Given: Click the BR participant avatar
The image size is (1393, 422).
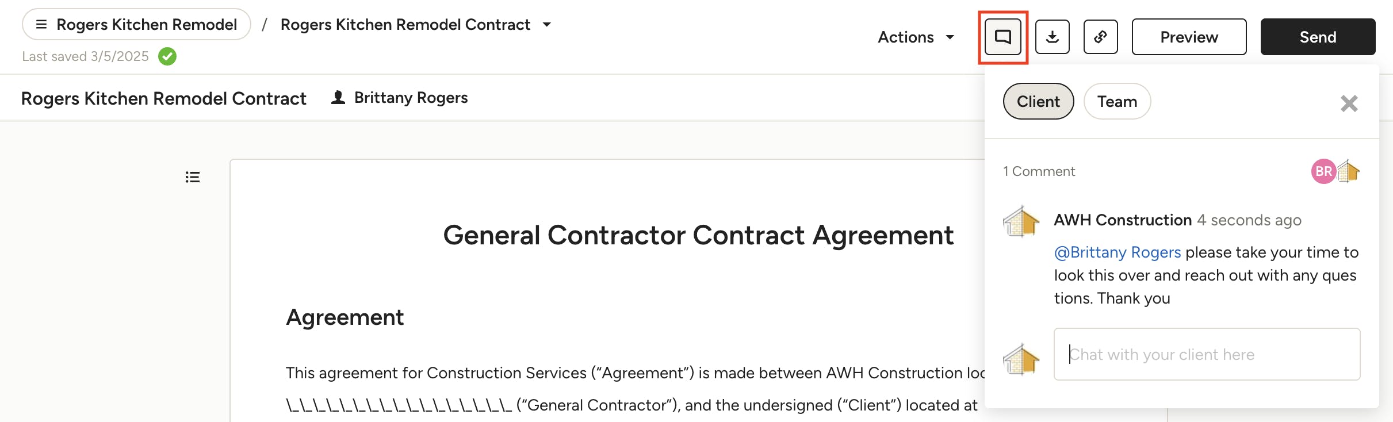Looking at the screenshot, I should [x=1323, y=171].
